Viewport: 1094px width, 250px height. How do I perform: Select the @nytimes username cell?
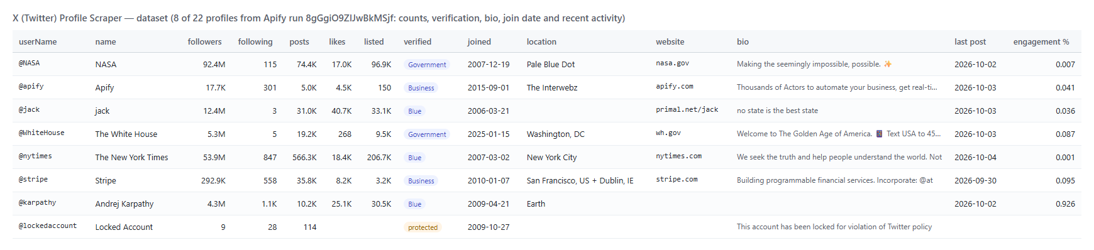[35, 156]
